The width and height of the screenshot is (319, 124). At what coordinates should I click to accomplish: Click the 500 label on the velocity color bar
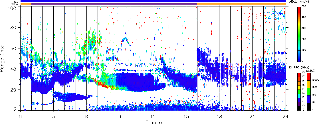click(304, 7)
